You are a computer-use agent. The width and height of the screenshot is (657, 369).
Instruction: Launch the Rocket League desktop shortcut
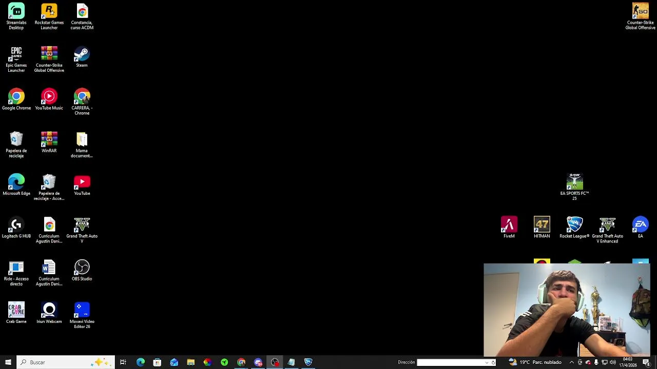574,228
